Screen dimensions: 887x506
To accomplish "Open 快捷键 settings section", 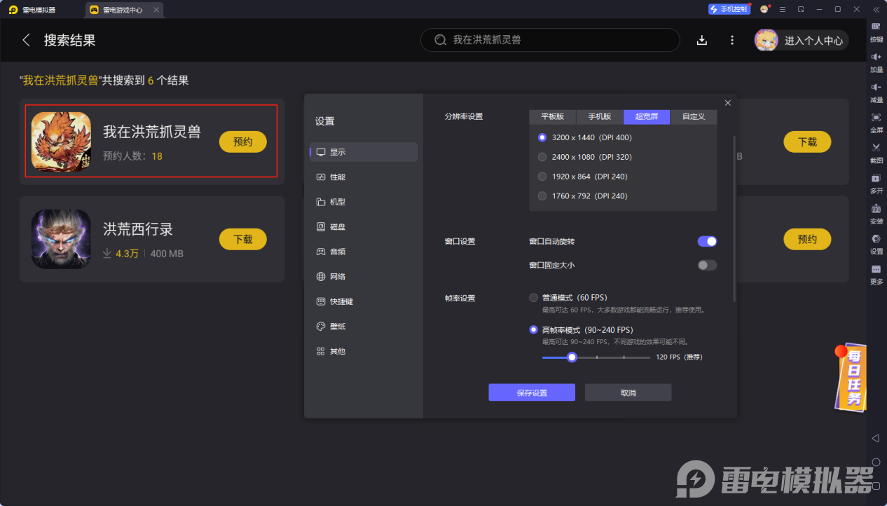I will pyautogui.click(x=364, y=301).
